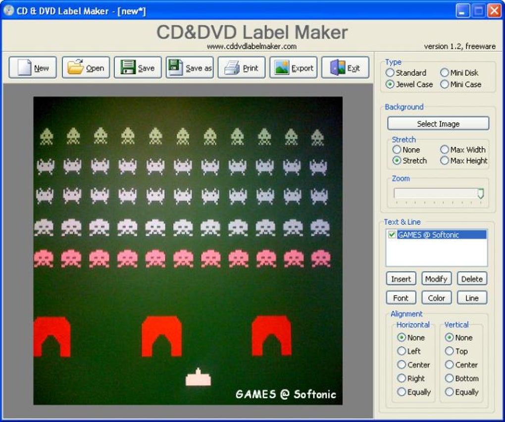Click the Zoom slider thumb
This screenshot has height=422, width=505.
click(x=481, y=194)
